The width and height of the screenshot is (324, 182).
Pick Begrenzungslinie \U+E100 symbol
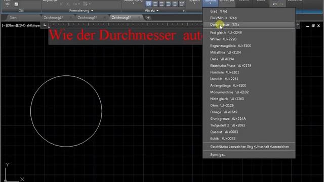(249, 46)
